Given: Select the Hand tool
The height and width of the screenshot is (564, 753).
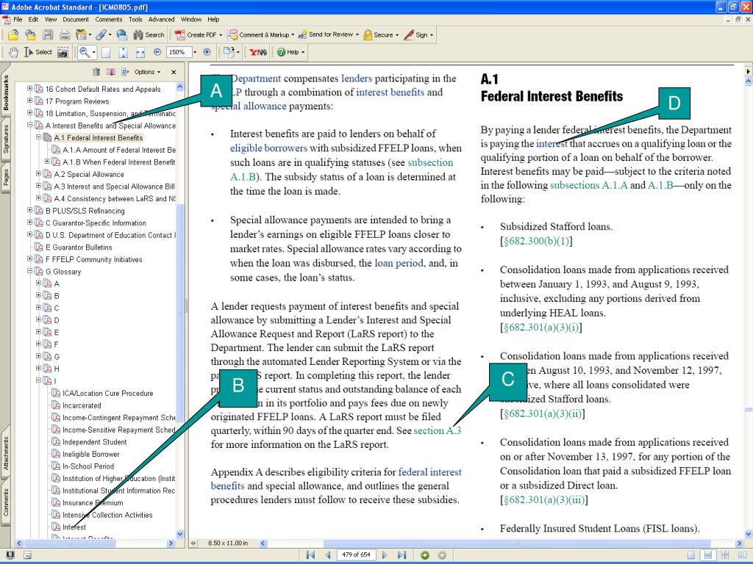Looking at the screenshot, I should [x=13, y=52].
